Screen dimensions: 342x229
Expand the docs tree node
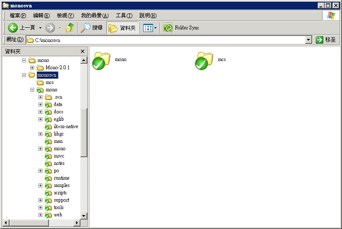pos(40,112)
